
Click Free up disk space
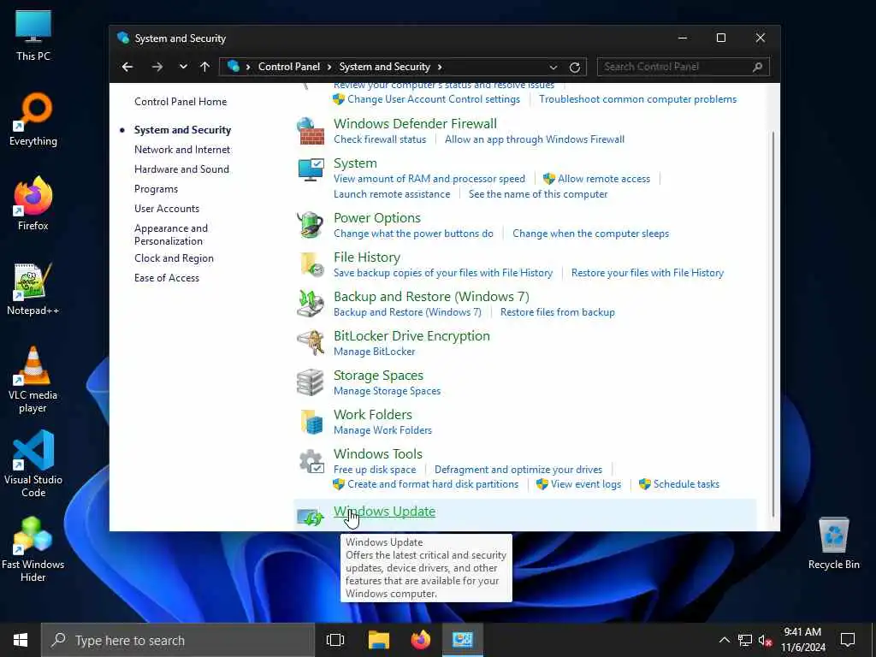point(375,470)
